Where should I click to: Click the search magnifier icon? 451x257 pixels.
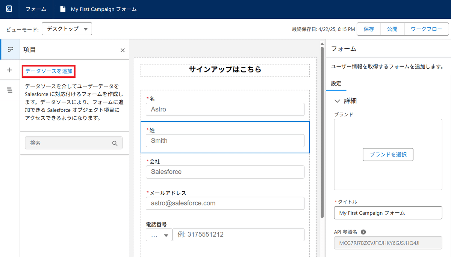coord(115,143)
